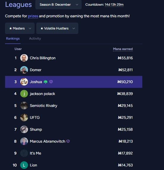Expand the Season 8: December dropdown
The height and width of the screenshot is (170, 164).
pos(58,4)
